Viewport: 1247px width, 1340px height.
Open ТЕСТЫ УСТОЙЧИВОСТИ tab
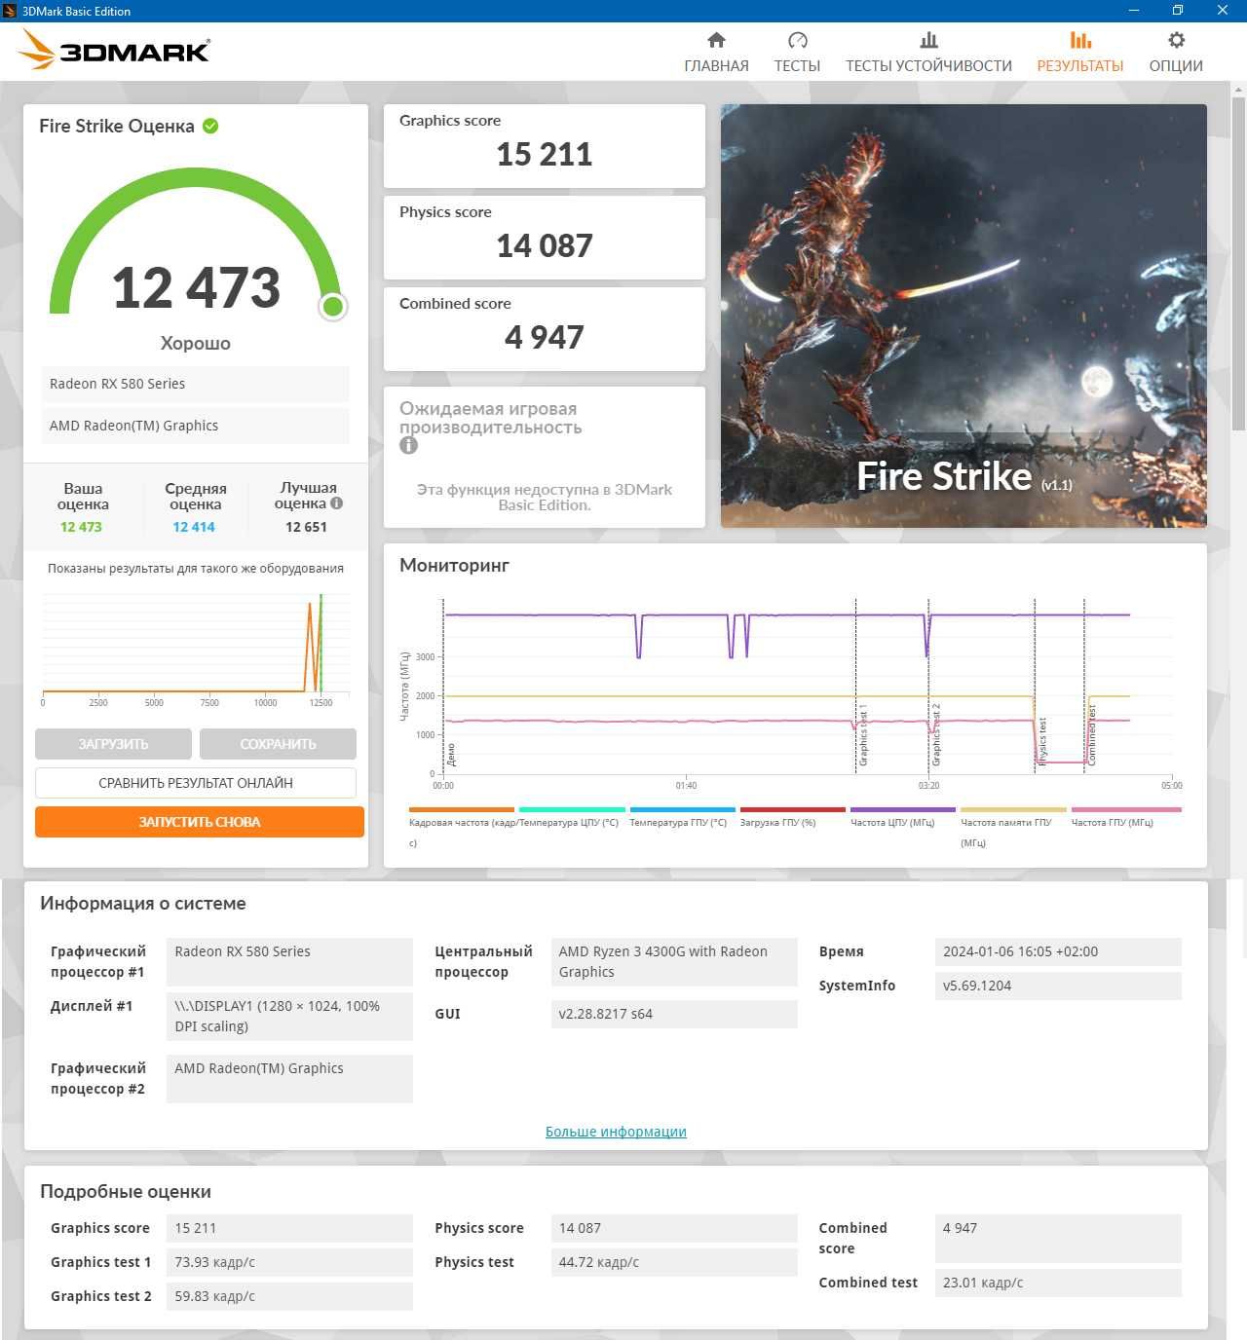[928, 66]
